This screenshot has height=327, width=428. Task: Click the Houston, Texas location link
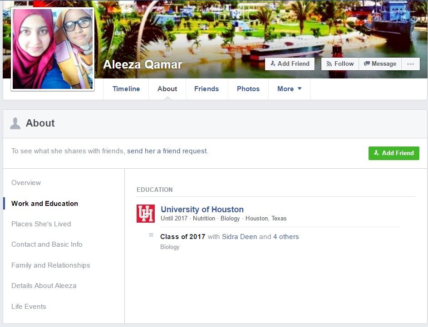click(x=267, y=218)
